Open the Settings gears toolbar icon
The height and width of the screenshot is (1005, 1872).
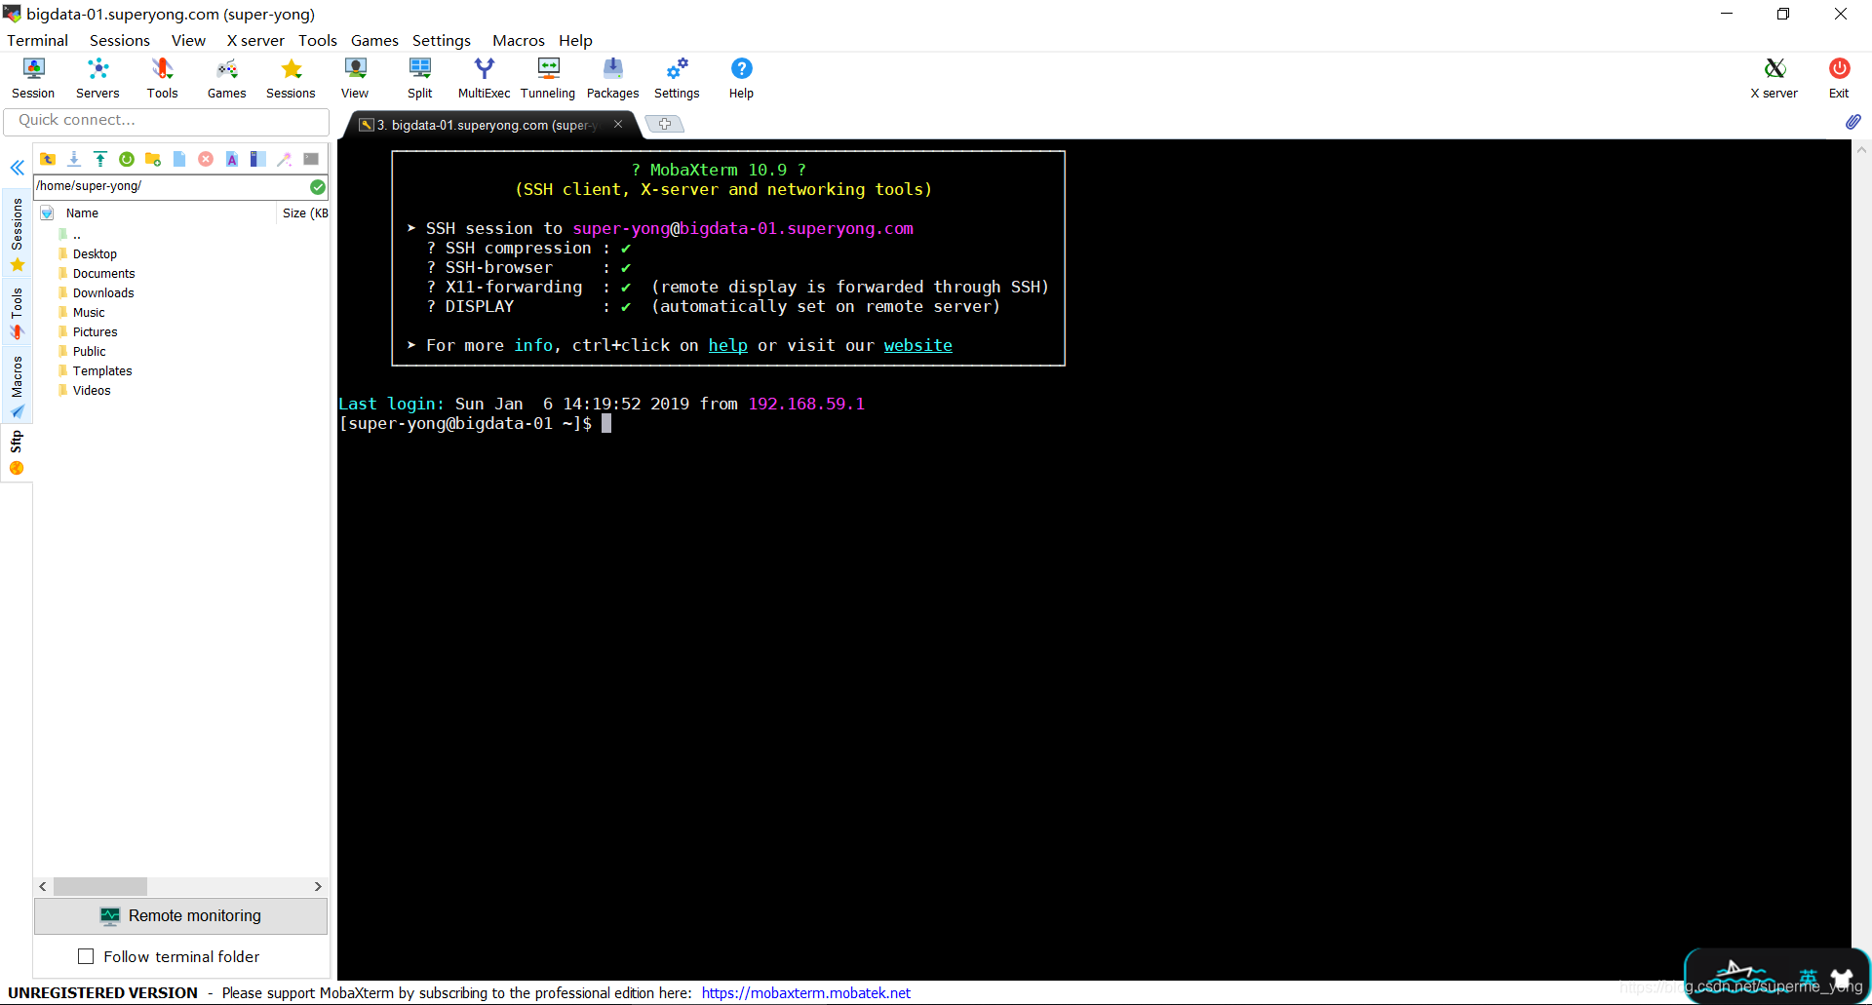pyautogui.click(x=677, y=78)
